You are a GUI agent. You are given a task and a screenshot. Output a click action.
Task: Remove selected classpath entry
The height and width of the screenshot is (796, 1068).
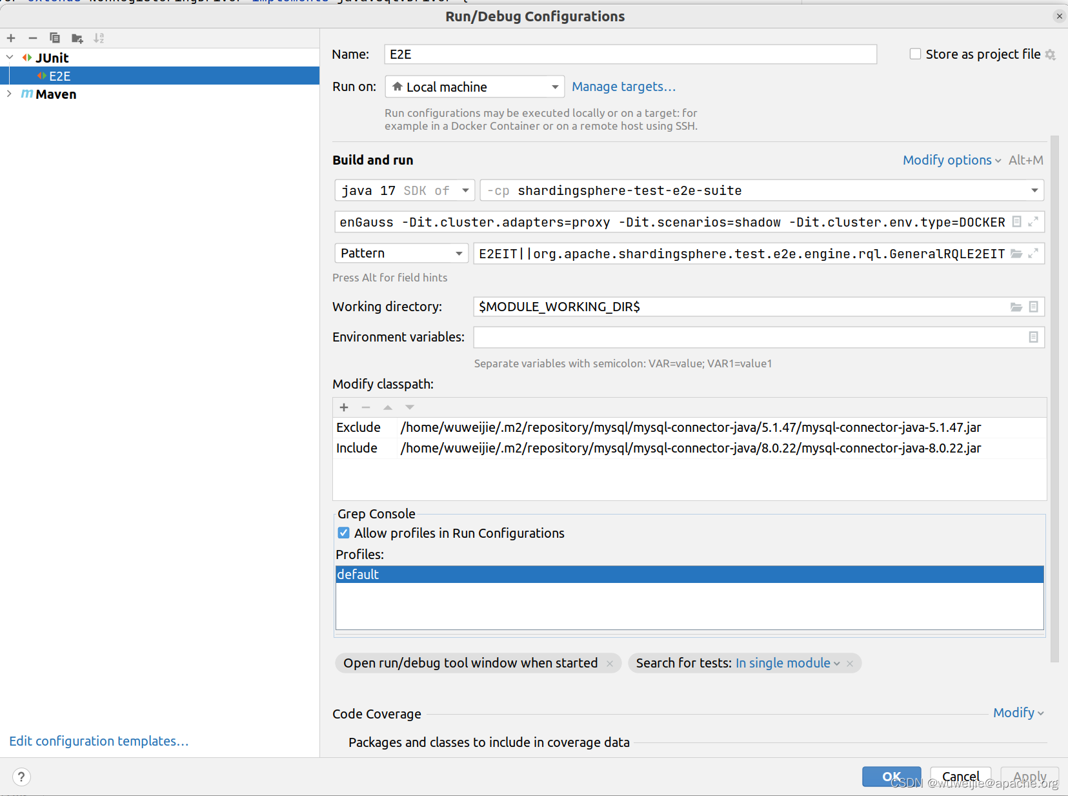(x=366, y=407)
